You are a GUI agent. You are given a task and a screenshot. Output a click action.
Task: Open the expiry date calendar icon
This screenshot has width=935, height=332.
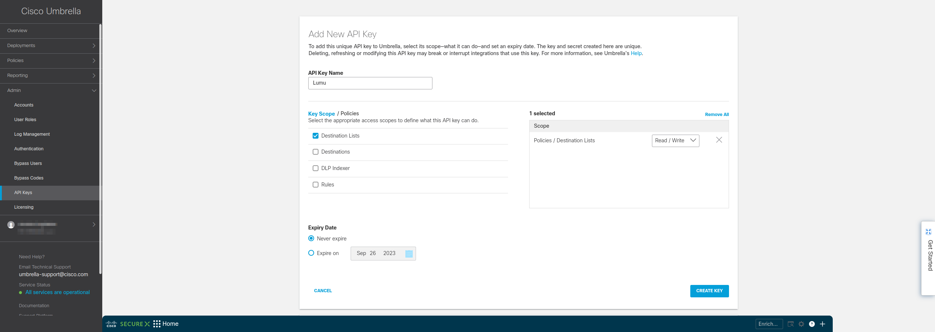pyautogui.click(x=409, y=254)
